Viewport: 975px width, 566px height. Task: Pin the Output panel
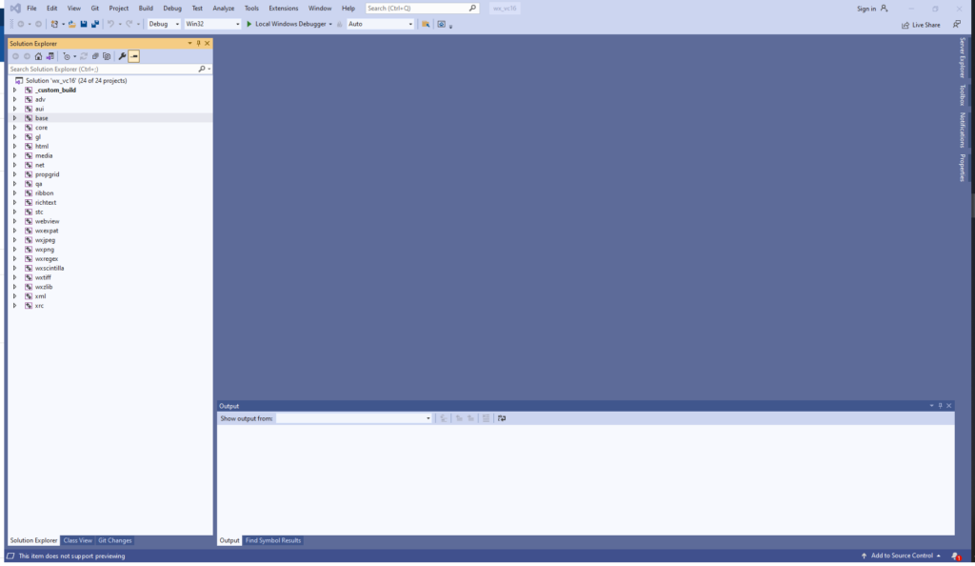click(x=940, y=406)
